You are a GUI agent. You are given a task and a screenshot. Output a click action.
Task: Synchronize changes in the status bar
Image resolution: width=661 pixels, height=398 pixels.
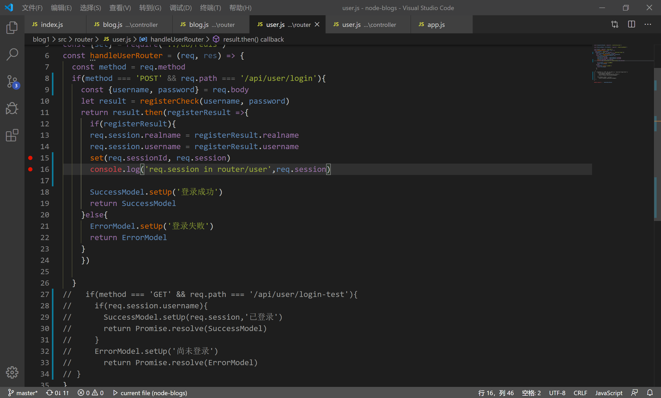(58, 393)
